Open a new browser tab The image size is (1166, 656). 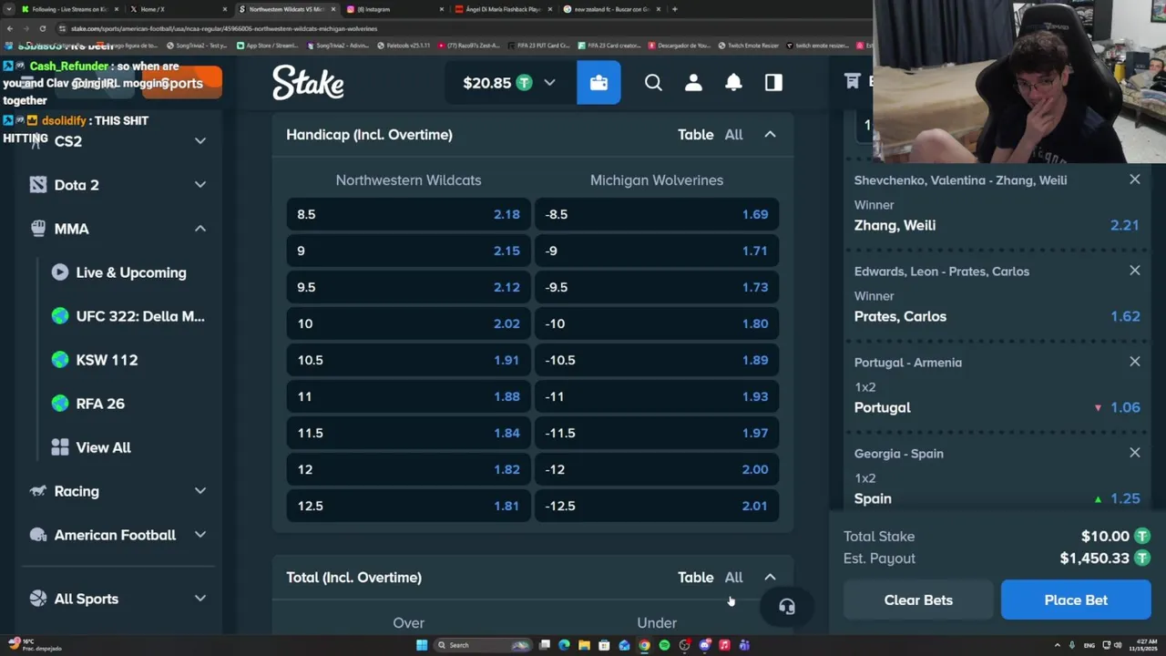pyautogui.click(x=674, y=9)
